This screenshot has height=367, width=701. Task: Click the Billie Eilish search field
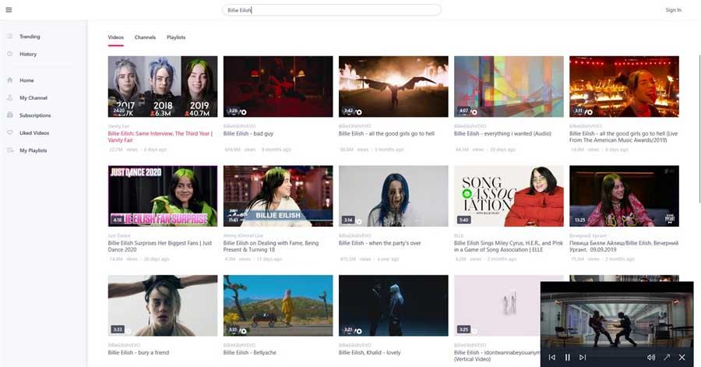click(x=331, y=10)
